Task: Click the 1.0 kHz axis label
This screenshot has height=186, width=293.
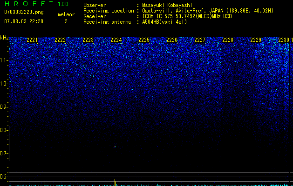Action: [4, 84]
